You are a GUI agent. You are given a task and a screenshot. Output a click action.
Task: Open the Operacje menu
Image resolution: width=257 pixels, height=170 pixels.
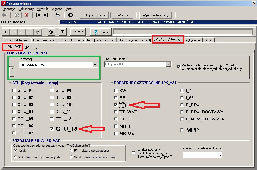(x=9, y=9)
